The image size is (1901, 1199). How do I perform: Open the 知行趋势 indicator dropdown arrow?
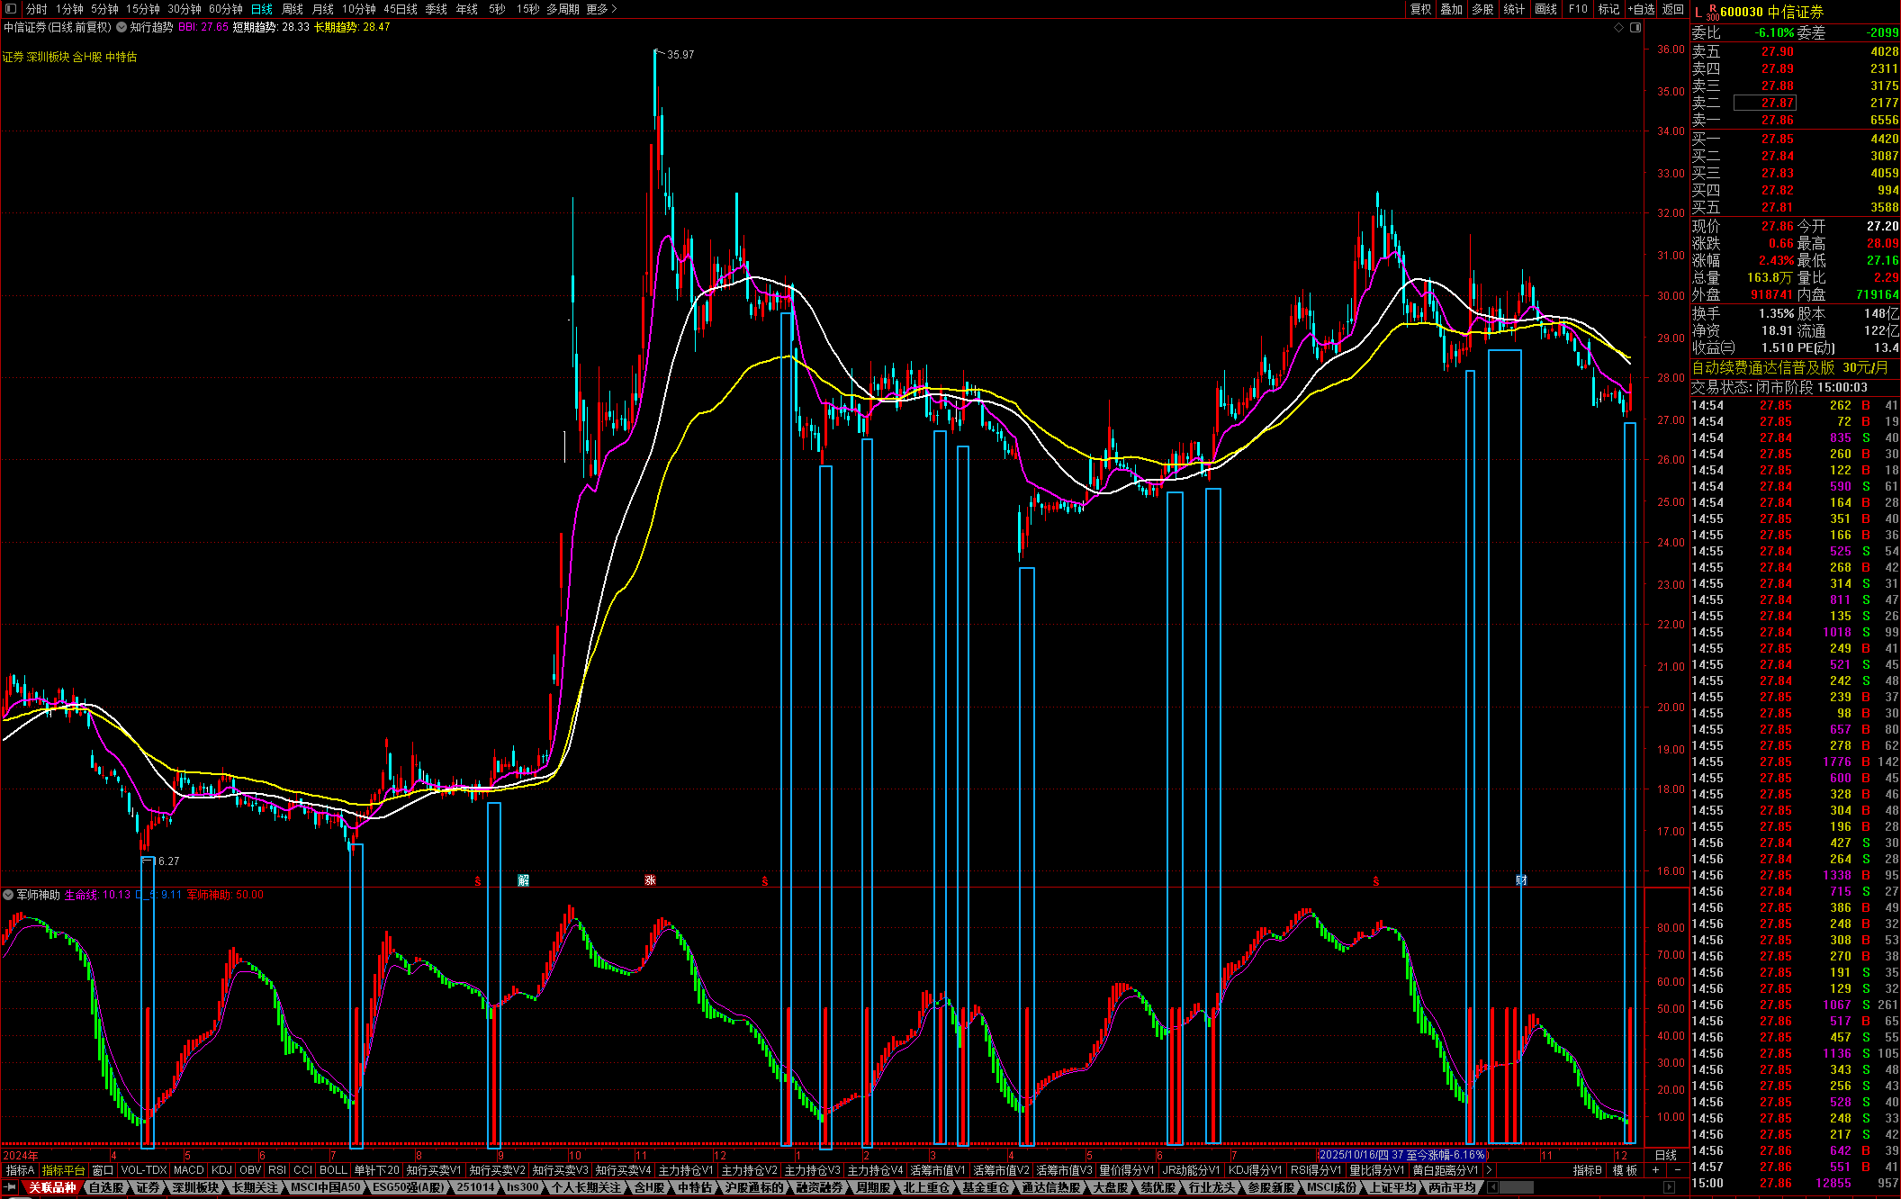tap(122, 28)
